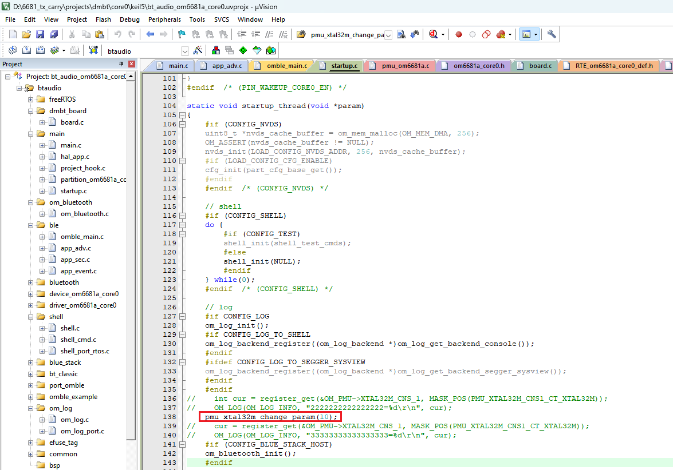Expand the bluetooth group in project tree
This screenshot has width=673, height=470.
click(x=30, y=283)
